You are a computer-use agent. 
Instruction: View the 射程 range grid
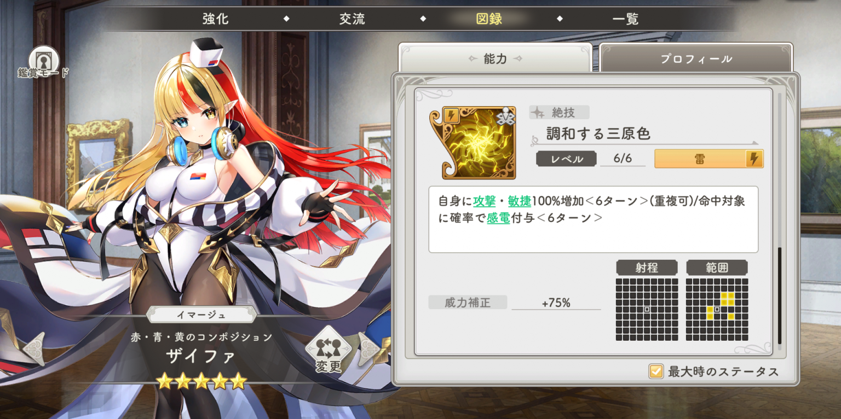pos(647,309)
